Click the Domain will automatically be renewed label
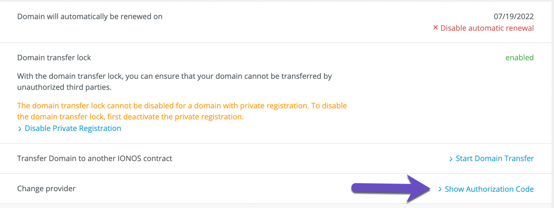 [89, 16]
